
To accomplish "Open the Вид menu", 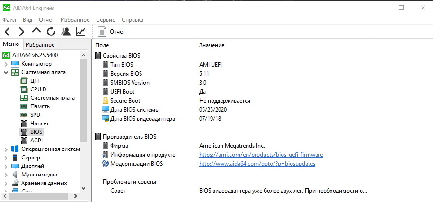I will [x=27, y=20].
